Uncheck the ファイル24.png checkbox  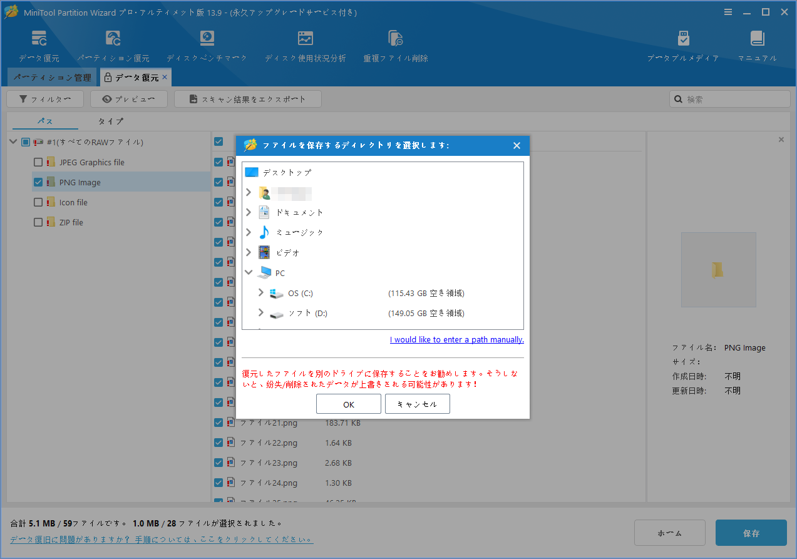[x=219, y=483]
